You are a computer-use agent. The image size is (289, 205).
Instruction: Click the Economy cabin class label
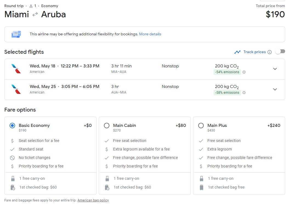pyautogui.click(x=50, y=6)
